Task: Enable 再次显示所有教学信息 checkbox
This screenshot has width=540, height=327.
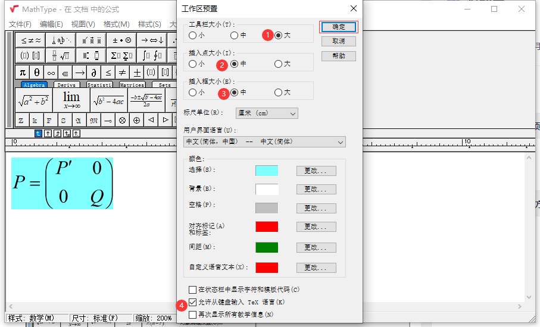Action: [192, 315]
